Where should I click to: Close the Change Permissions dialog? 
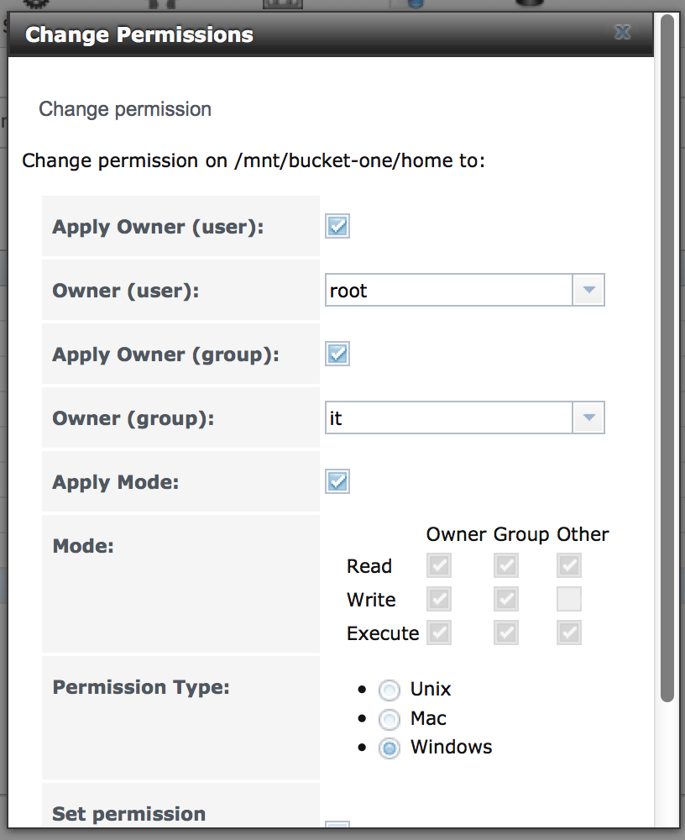pos(622,33)
